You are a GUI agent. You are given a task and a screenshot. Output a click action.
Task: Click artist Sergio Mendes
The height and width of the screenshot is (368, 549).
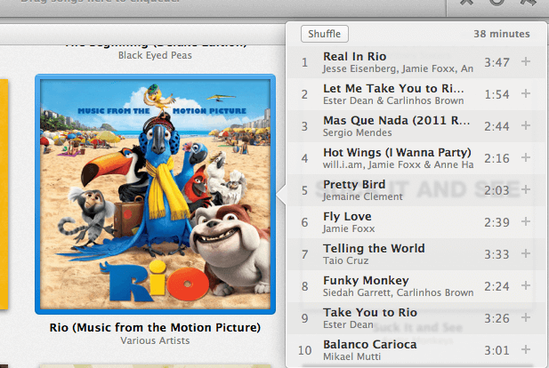pos(357,132)
